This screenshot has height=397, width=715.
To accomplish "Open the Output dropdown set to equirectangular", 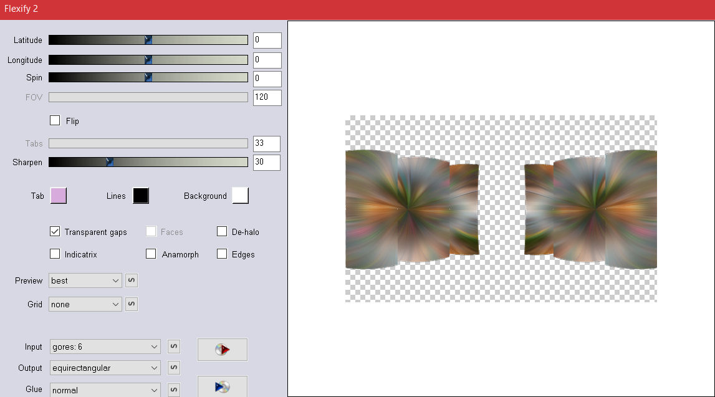I will [x=105, y=368].
